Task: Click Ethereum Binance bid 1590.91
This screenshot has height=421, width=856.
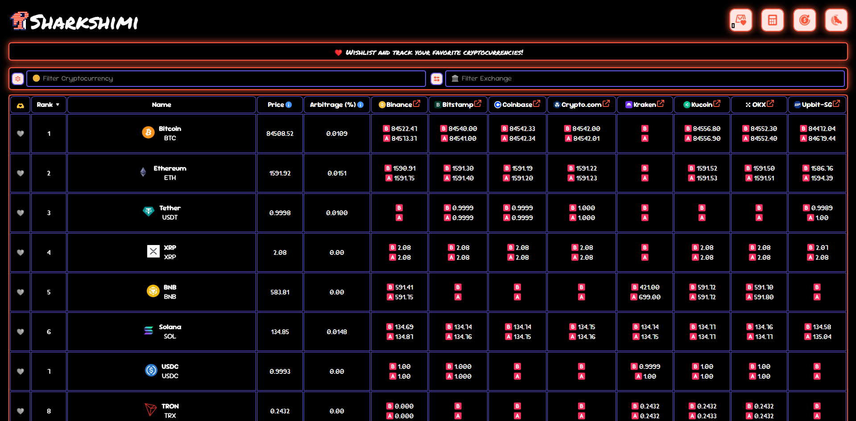Action: [404, 168]
